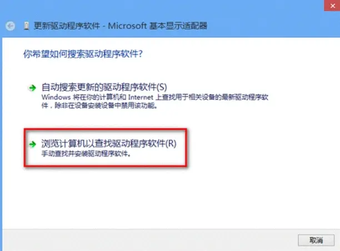Click the word Windows in the auto-search description
340x251 pixels.
click(x=56, y=97)
